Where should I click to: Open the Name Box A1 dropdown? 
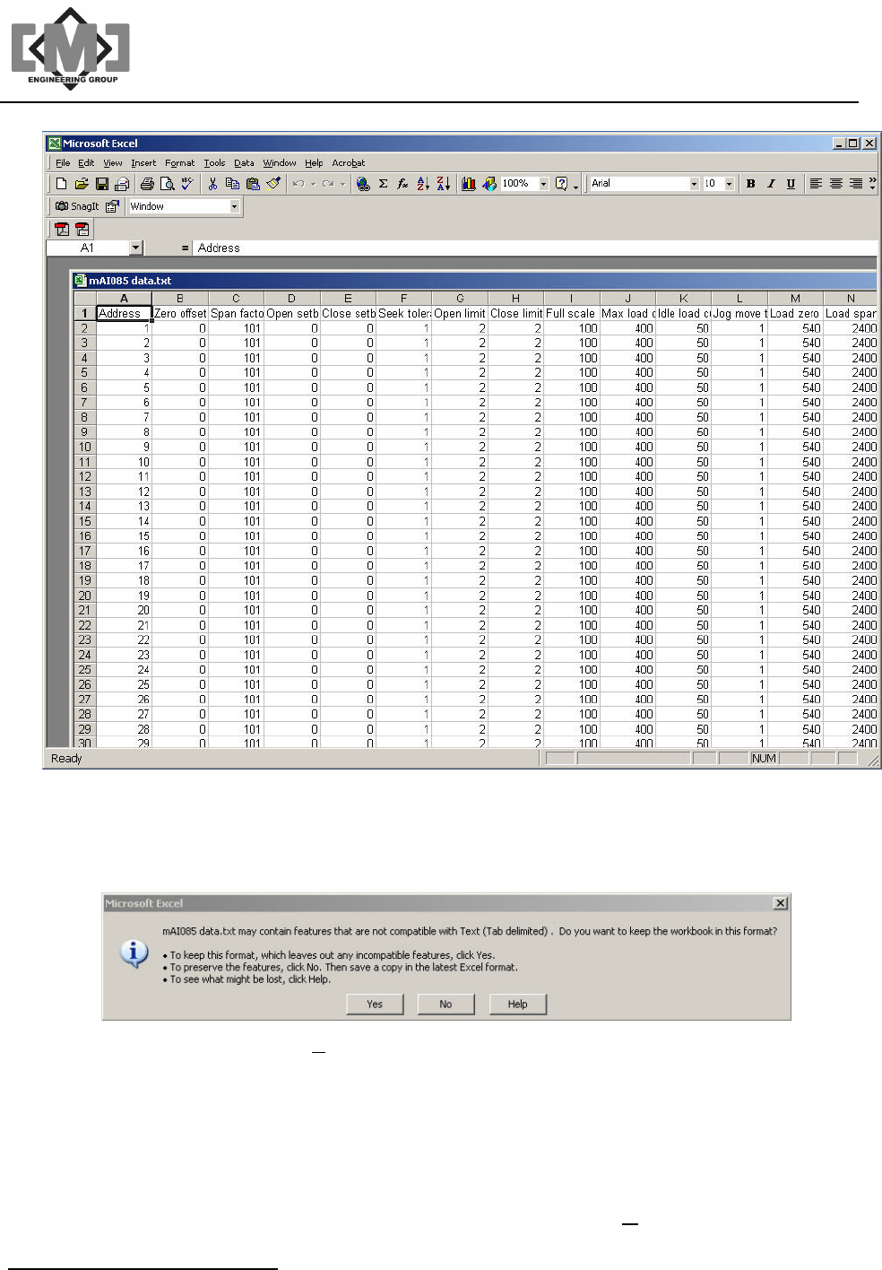coord(136,248)
